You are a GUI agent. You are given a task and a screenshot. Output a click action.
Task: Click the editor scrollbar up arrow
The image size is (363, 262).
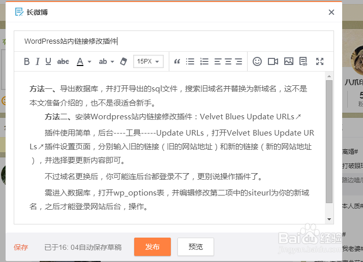coord(329,76)
